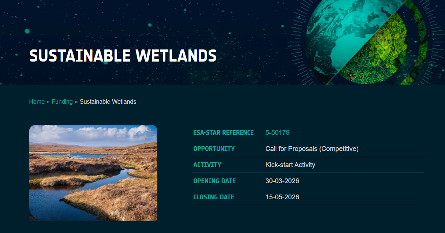Select the current Sustainable Wetlands breadcrumb text
This screenshot has height=233, width=445.
click(x=108, y=102)
